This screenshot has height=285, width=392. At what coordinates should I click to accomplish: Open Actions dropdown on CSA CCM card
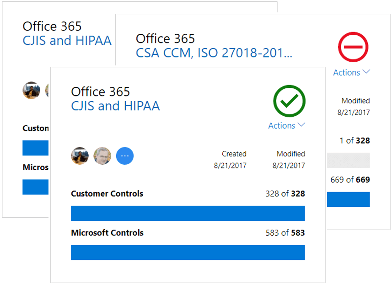351,72
